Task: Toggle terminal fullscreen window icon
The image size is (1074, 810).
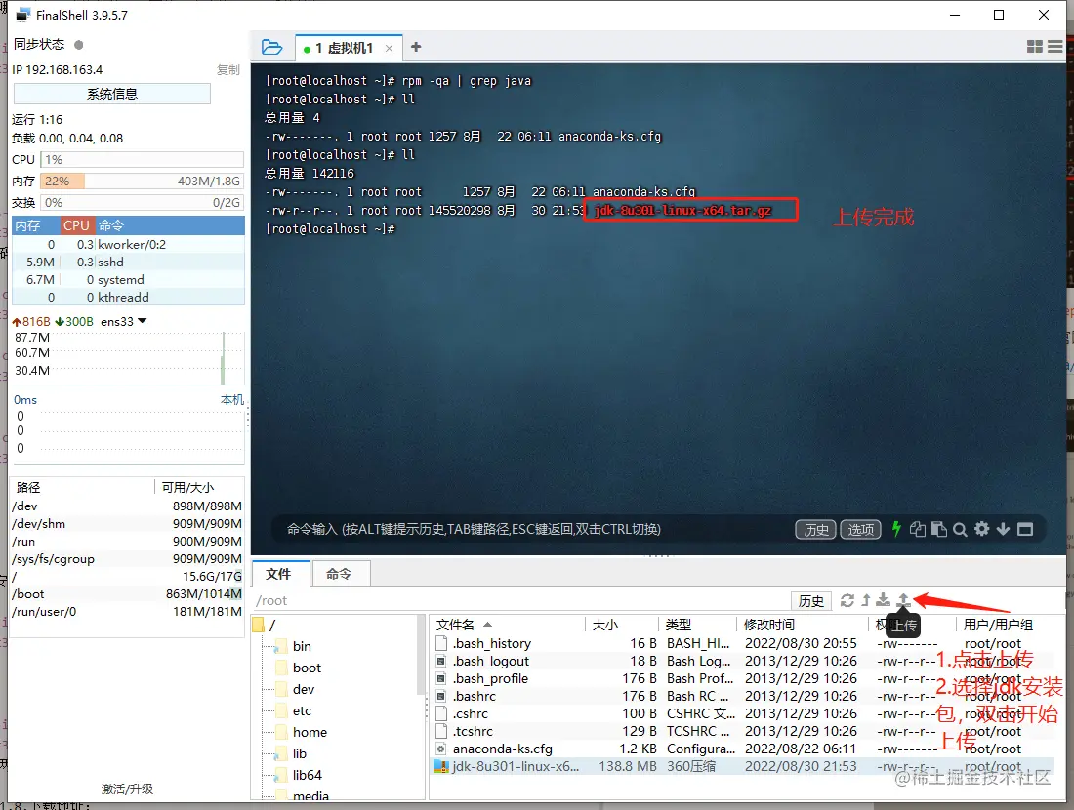Action: tap(1024, 529)
